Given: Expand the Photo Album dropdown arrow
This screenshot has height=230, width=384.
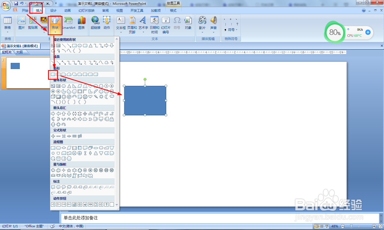Looking at the screenshot, I should pyautogui.click(x=44, y=32).
